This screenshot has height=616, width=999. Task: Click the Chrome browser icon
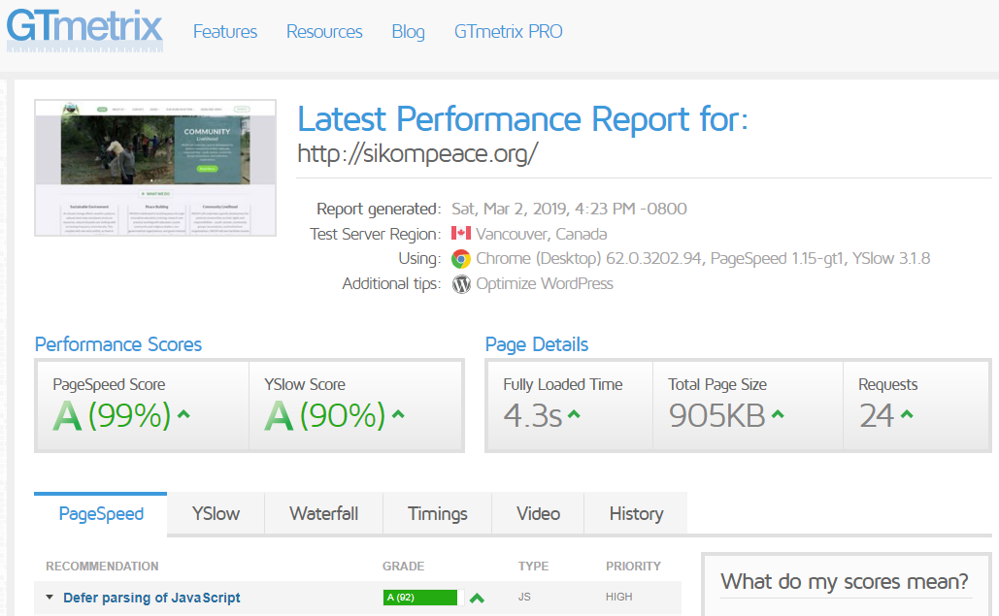pos(460,259)
